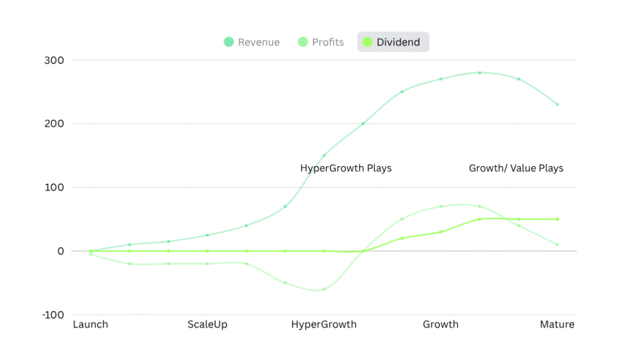622x350 pixels.
Task: Select the Revenue peak data point near 280
Action: [x=479, y=73]
